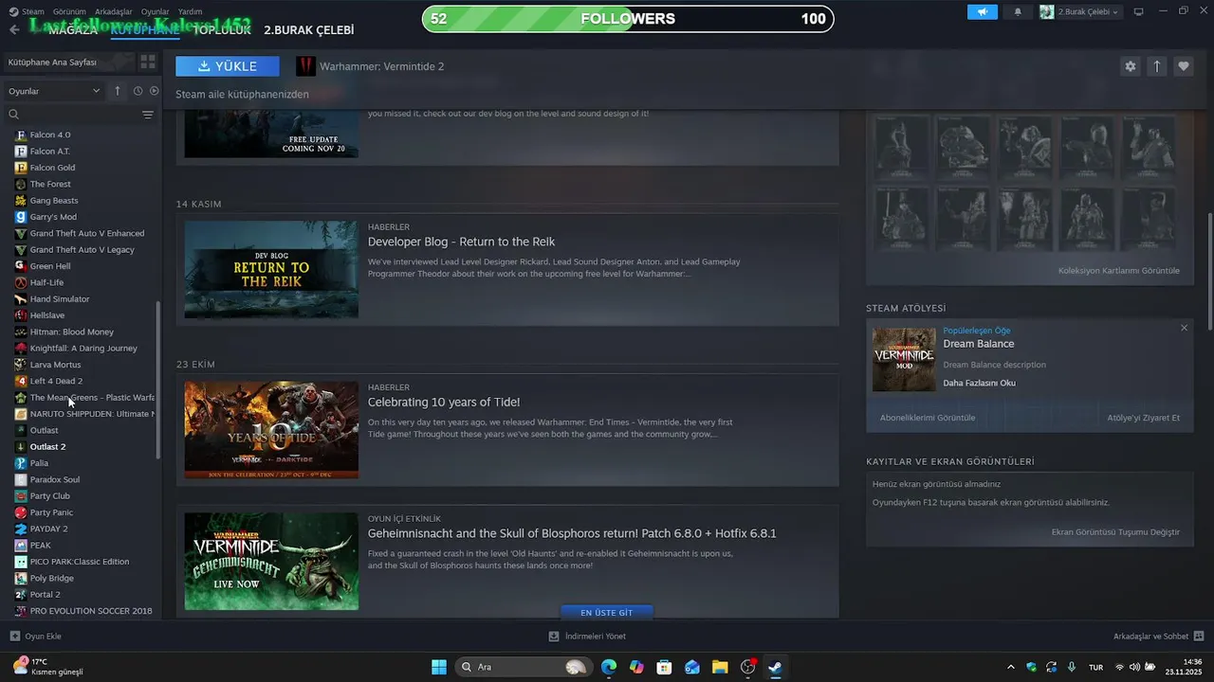The height and width of the screenshot is (682, 1214).
Task: Open File Explorer from taskbar
Action: [x=720, y=667]
